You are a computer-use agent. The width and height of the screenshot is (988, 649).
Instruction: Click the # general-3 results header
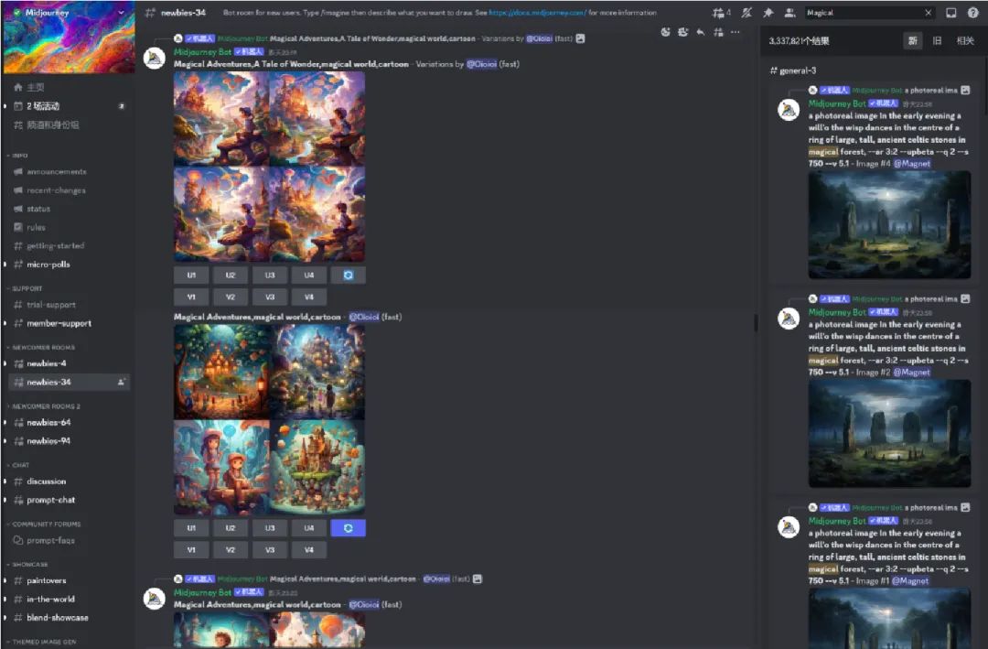pos(792,70)
